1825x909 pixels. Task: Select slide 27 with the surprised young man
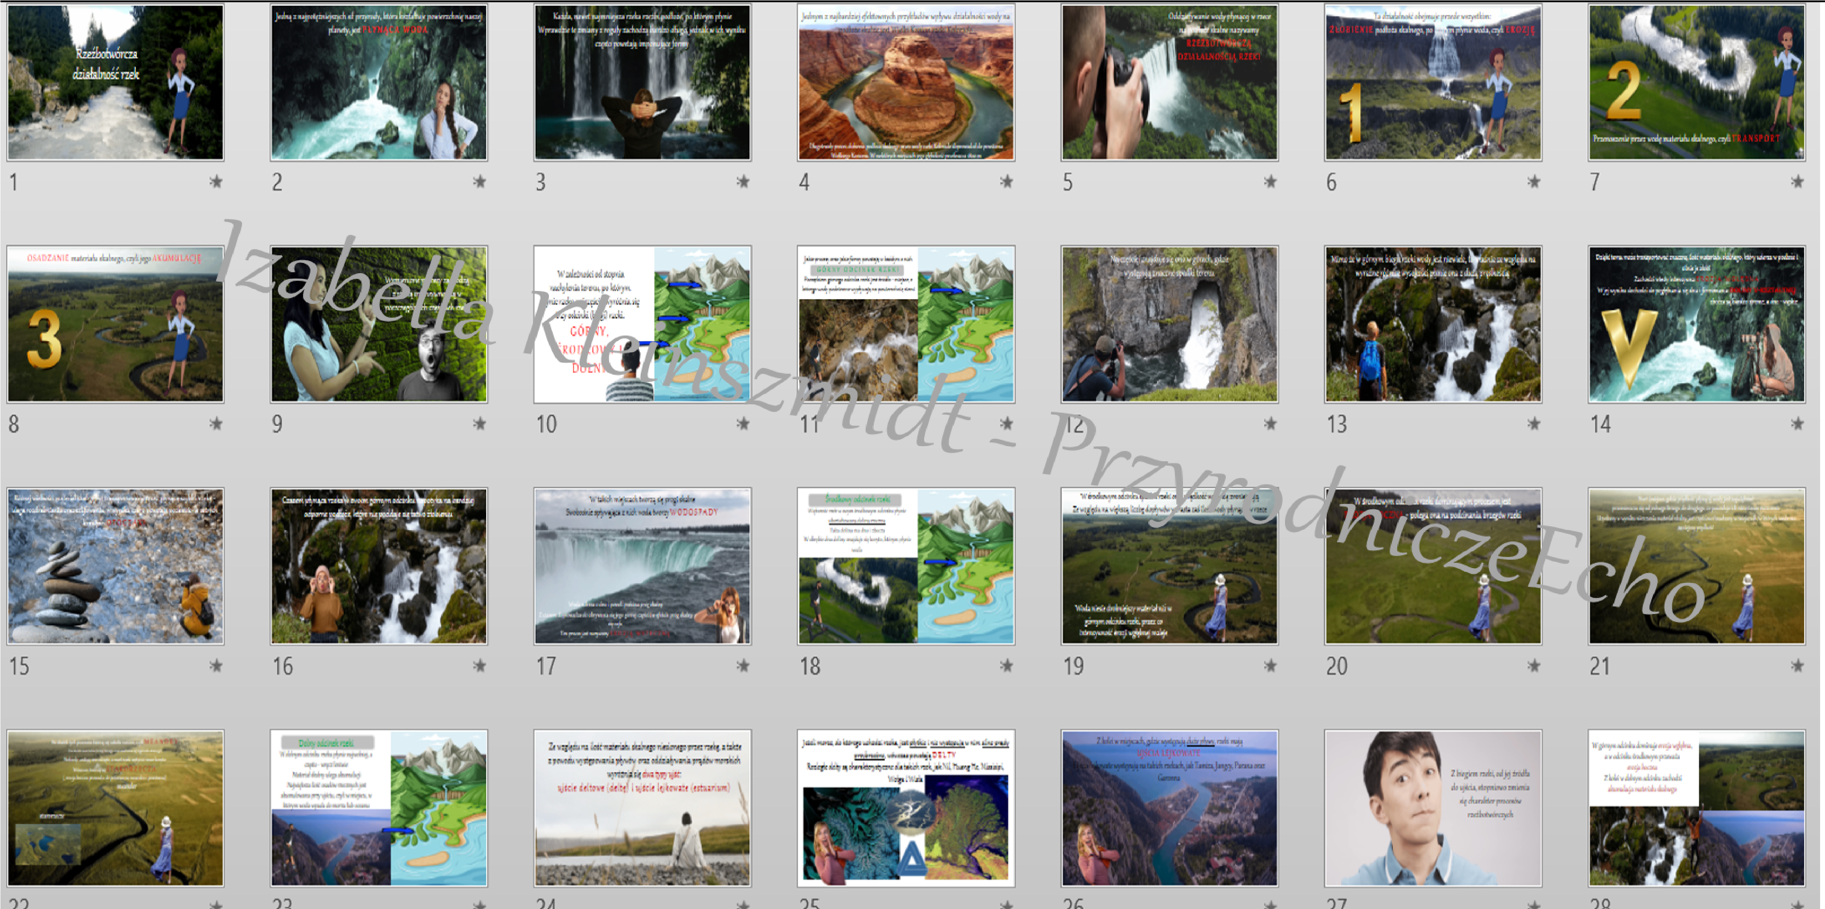tap(1432, 808)
